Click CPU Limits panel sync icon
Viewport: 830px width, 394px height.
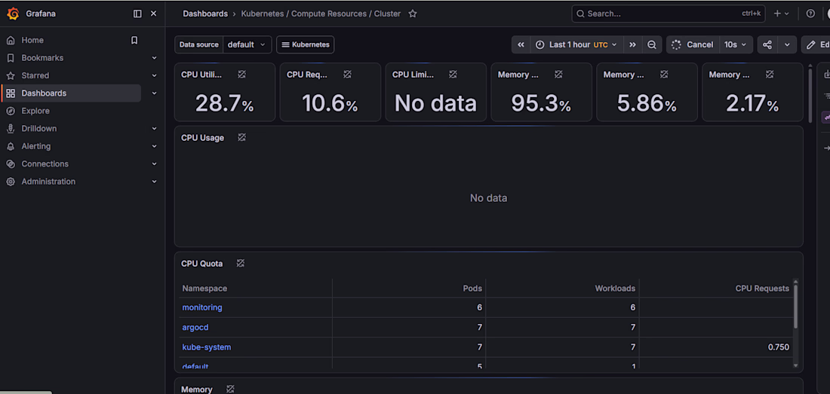click(x=453, y=75)
